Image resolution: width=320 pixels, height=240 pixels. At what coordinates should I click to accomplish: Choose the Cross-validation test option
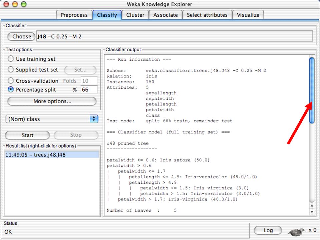click(x=11, y=81)
